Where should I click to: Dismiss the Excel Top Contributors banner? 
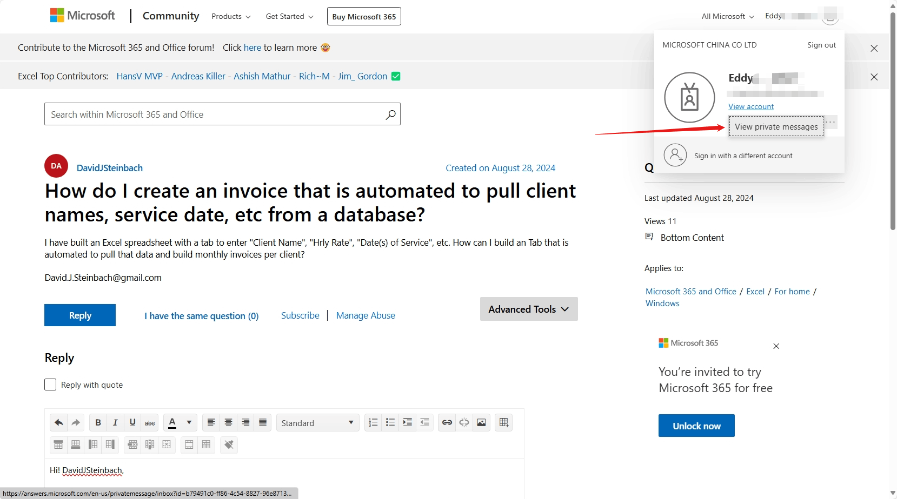click(874, 77)
